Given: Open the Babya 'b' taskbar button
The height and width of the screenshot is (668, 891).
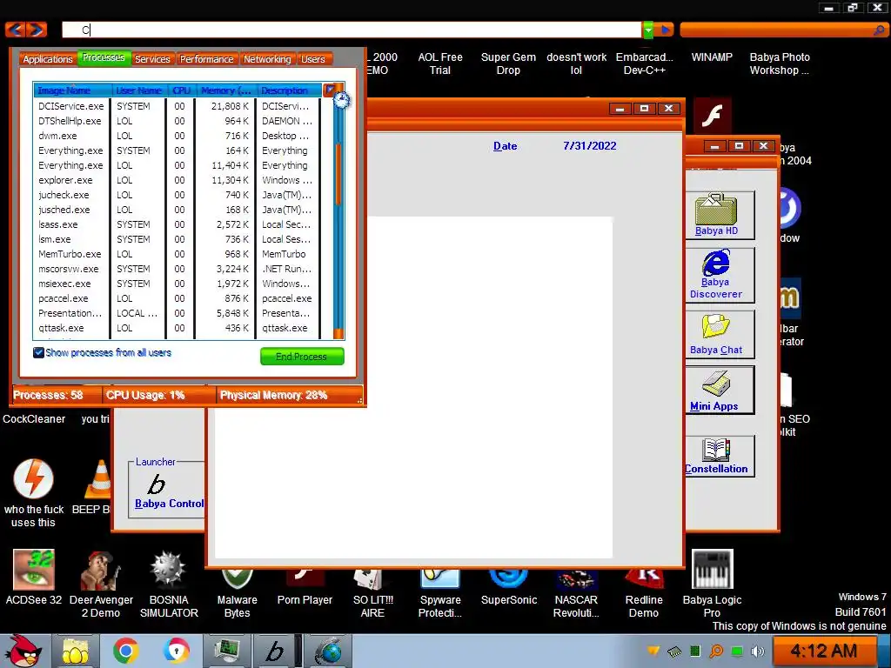Looking at the screenshot, I should pos(275,651).
